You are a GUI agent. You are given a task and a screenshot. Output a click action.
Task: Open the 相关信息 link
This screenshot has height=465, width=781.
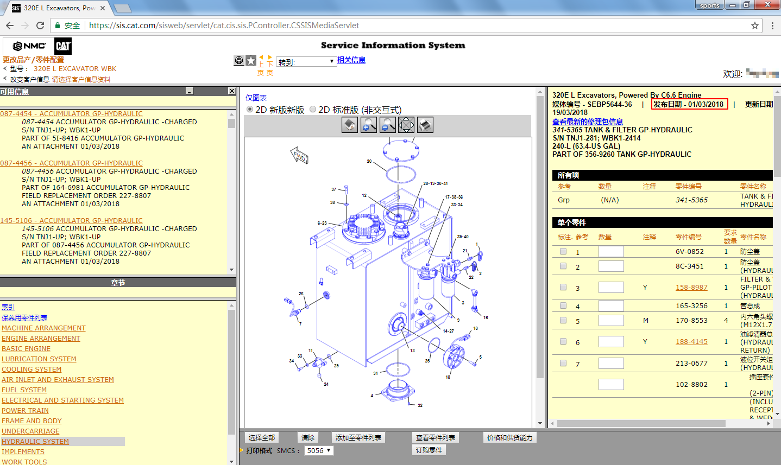[x=351, y=60]
